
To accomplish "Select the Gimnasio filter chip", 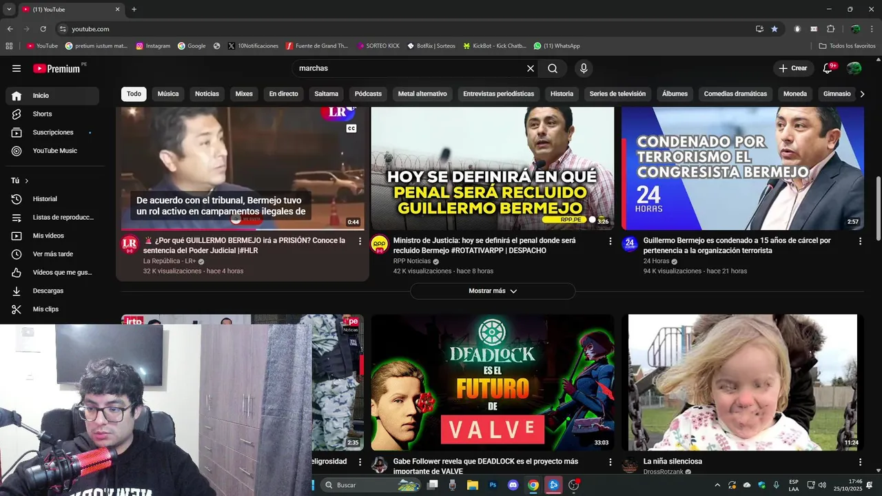I will tap(837, 94).
